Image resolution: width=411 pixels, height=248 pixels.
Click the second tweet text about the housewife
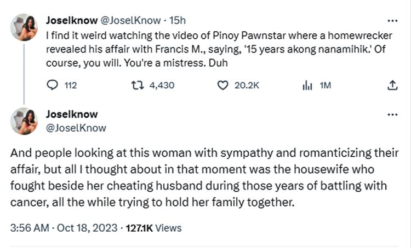pos(203,177)
